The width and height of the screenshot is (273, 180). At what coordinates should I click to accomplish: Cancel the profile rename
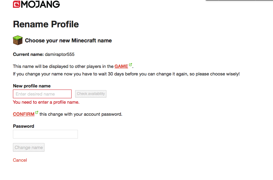pos(20,160)
